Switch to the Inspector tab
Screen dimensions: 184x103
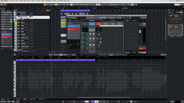[3, 10]
